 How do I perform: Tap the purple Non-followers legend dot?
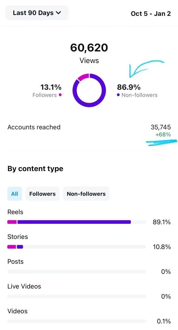[x=119, y=95]
